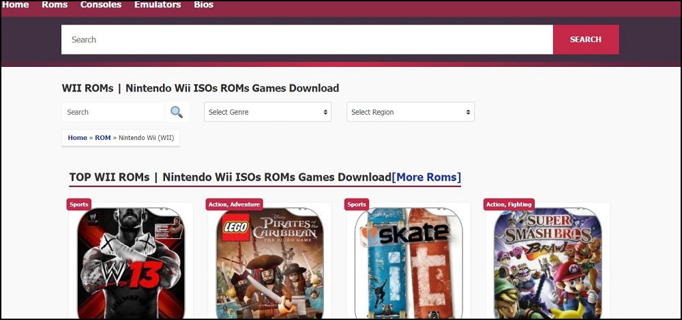
Task: Click the TOP WII ROMs section heading
Action: 231,177
